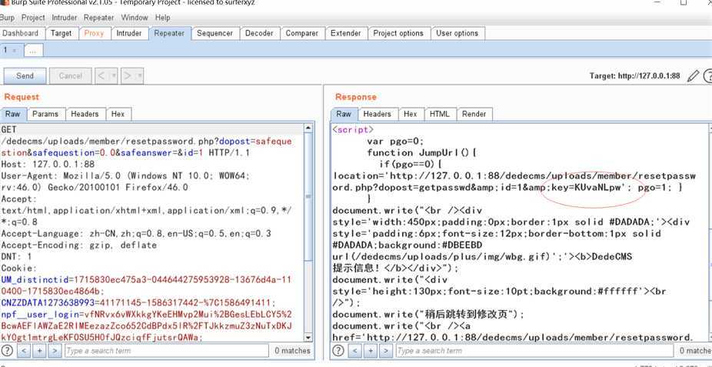The height and width of the screenshot is (367, 712).
Task: Open the Window menu
Action: tap(135, 18)
